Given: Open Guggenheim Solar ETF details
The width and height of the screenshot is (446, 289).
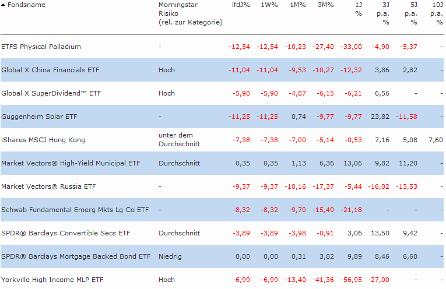Looking at the screenshot, I should click(39, 117).
